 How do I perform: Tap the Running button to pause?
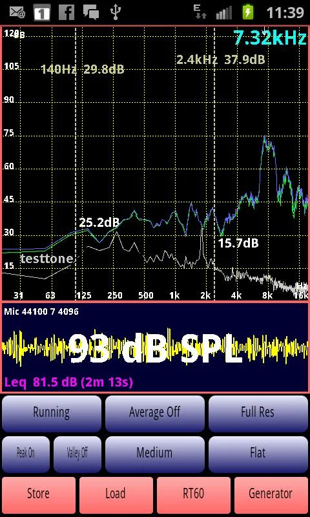(x=52, y=414)
